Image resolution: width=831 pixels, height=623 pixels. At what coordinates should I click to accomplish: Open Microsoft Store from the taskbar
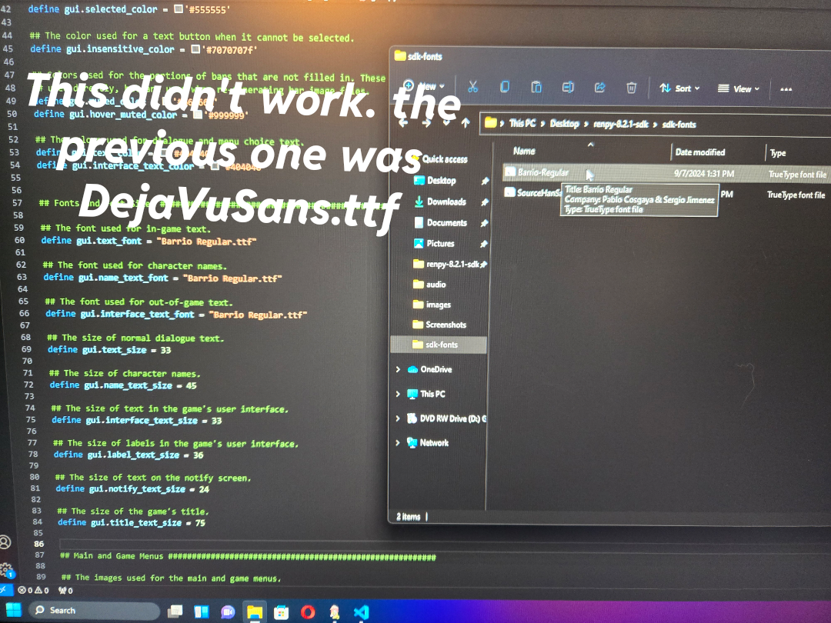[x=281, y=613]
